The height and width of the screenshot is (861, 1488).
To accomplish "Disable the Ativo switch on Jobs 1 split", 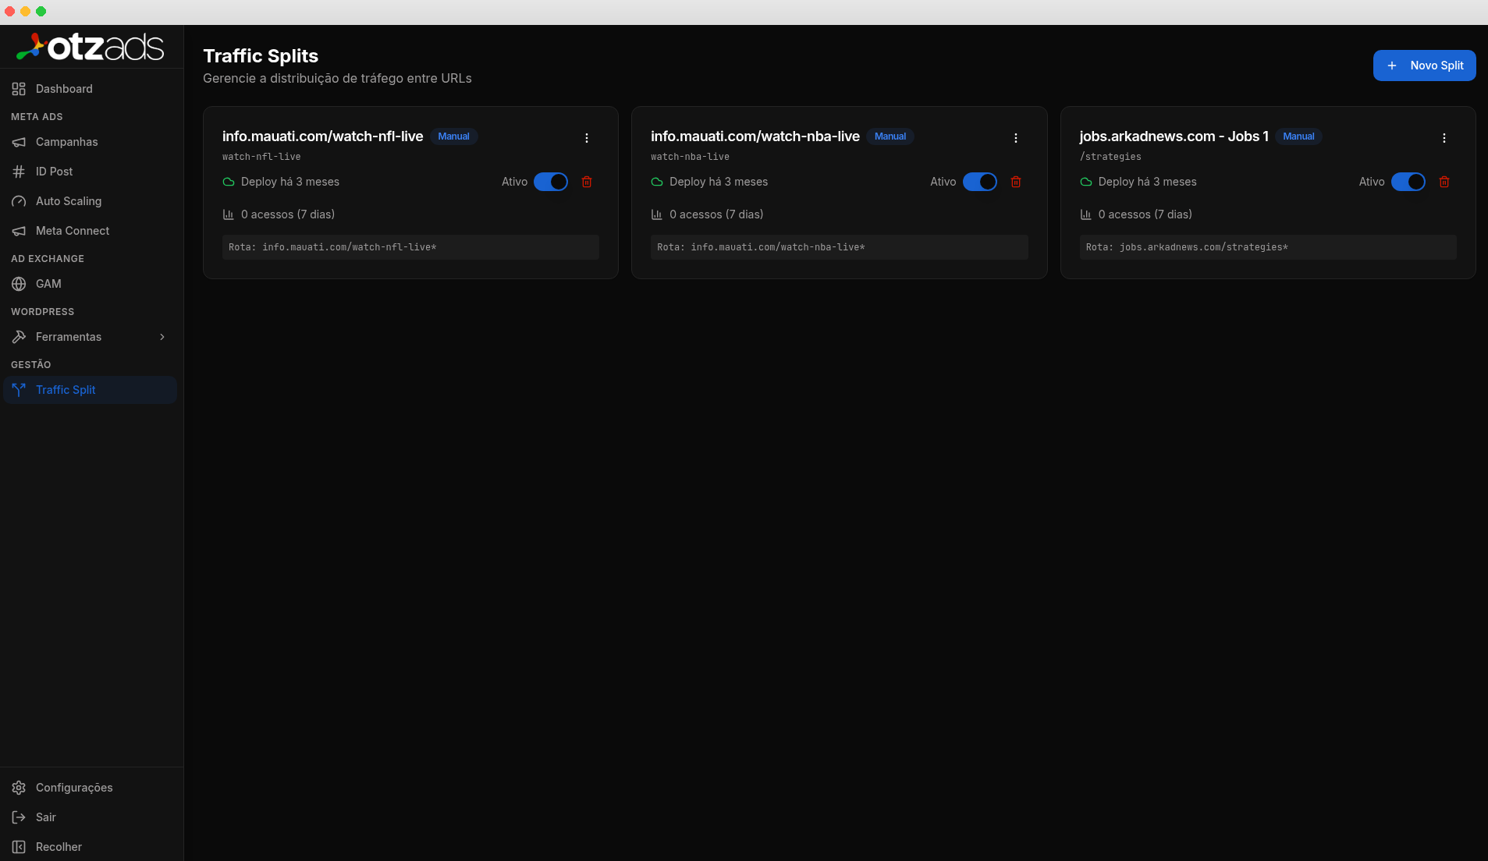I will pos(1408,182).
